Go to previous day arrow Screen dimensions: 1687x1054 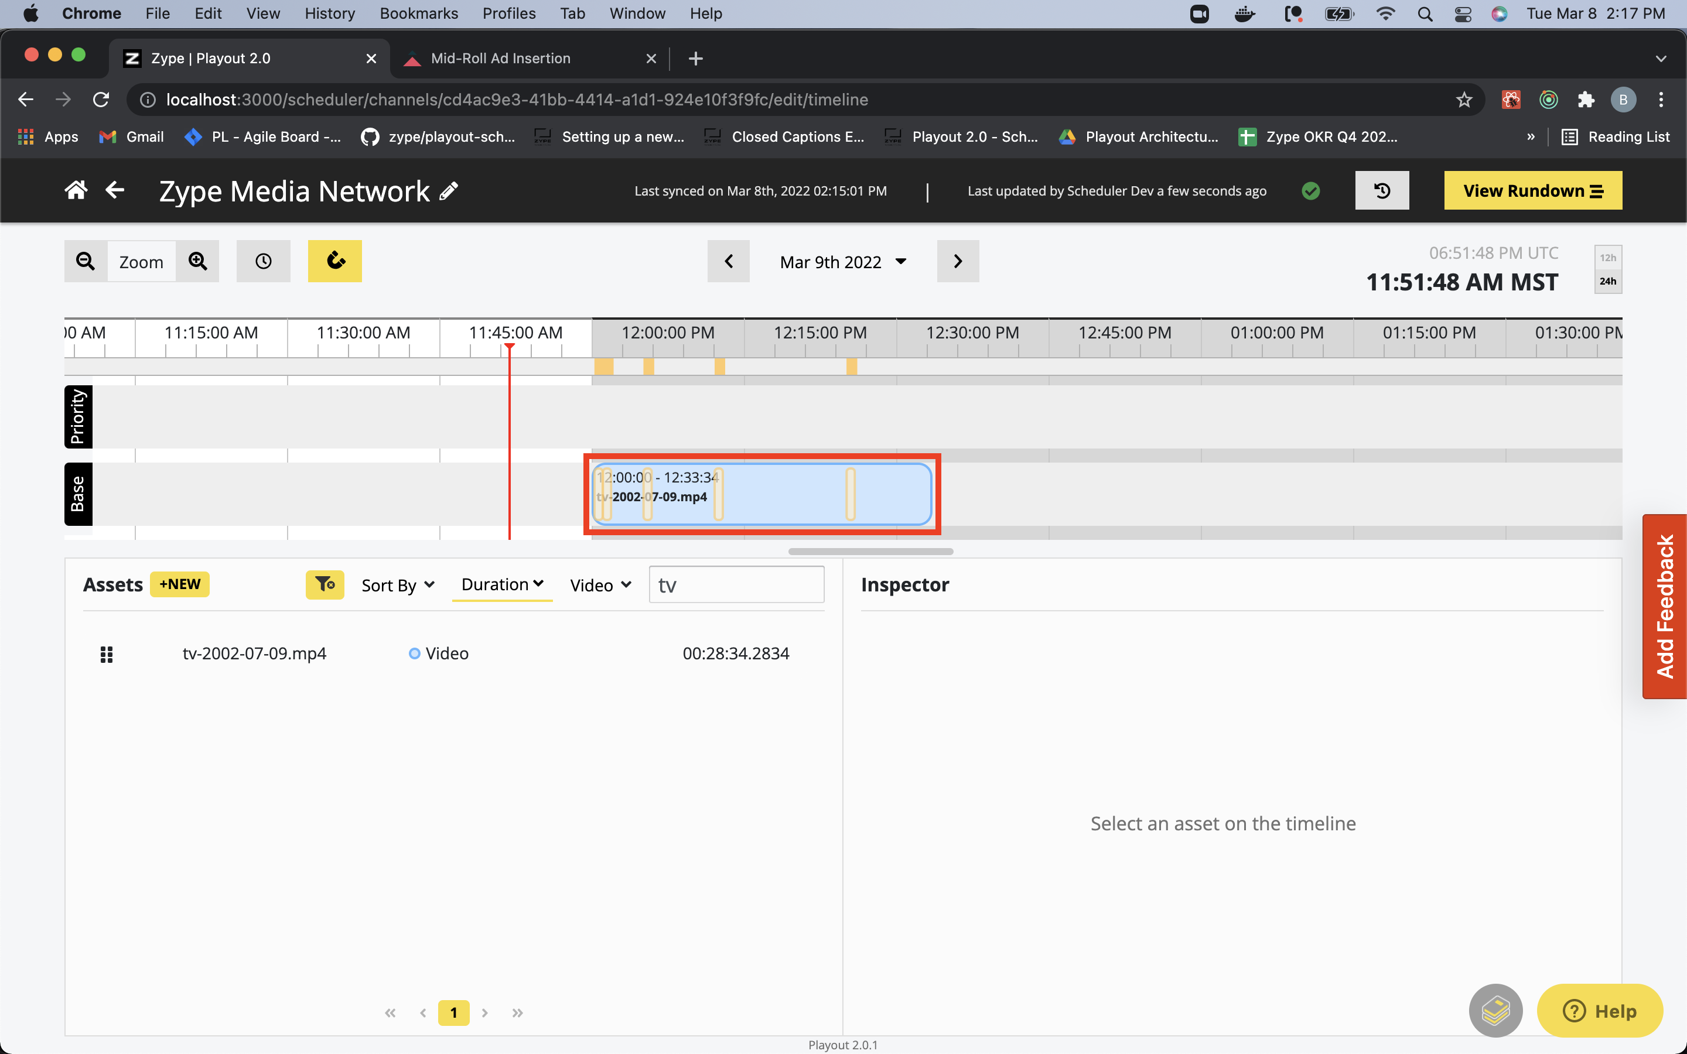[x=729, y=261]
